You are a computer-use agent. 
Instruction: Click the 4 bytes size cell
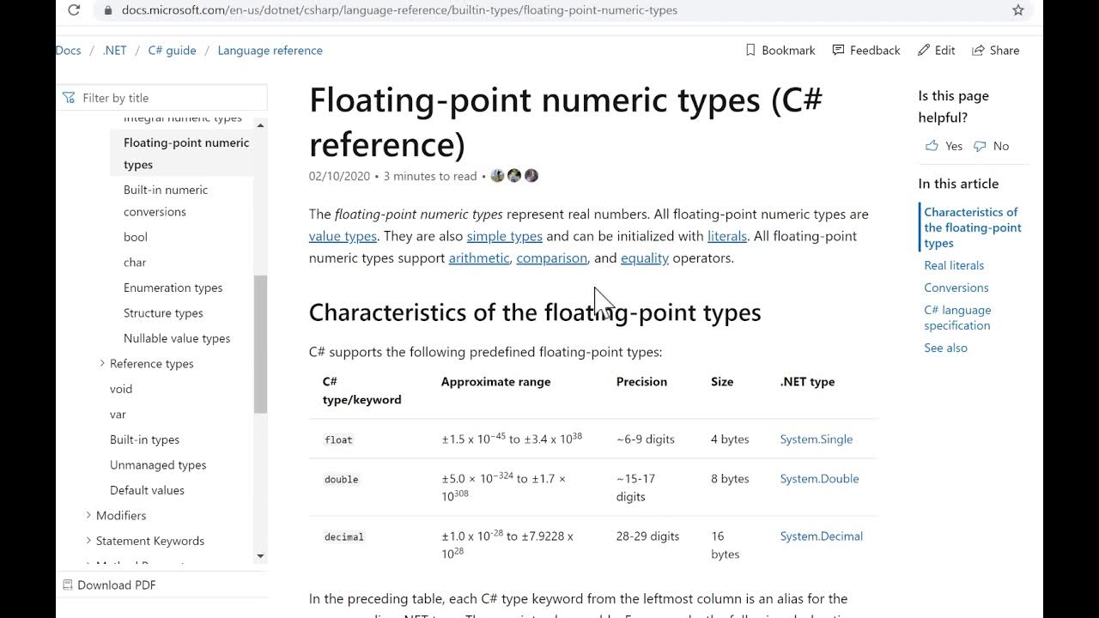(x=730, y=439)
